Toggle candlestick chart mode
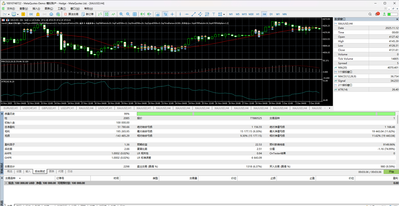399x206 pixels. (x=107, y=14)
